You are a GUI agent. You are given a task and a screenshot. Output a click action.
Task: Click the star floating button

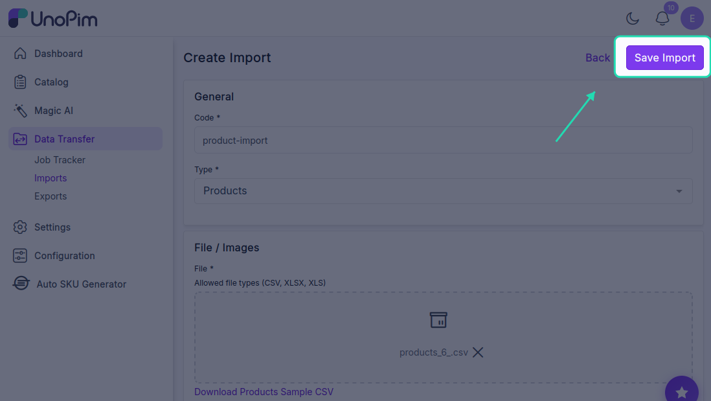click(x=681, y=392)
